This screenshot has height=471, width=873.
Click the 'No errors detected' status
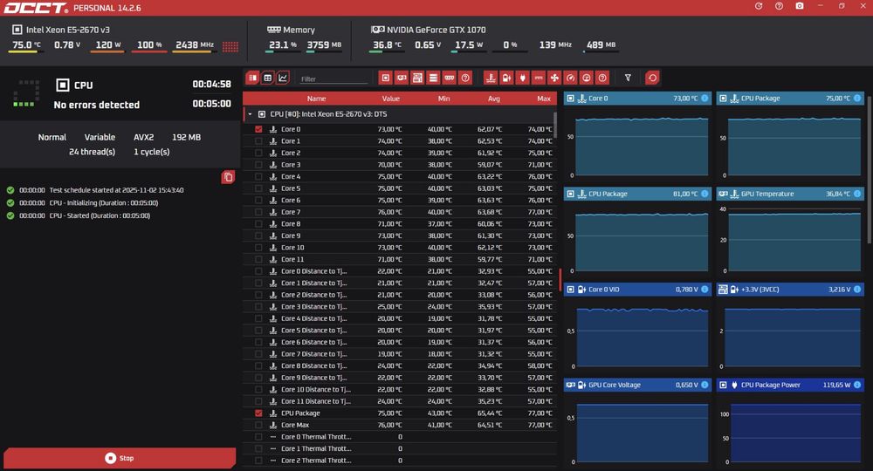pyautogui.click(x=96, y=105)
